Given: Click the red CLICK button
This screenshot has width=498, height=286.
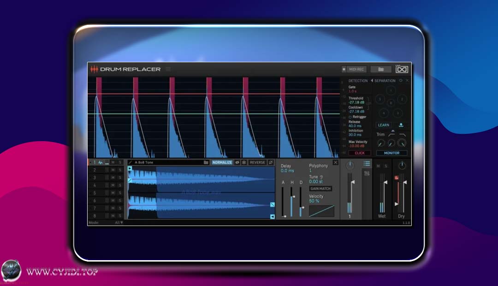Looking at the screenshot, I should click(x=359, y=153).
